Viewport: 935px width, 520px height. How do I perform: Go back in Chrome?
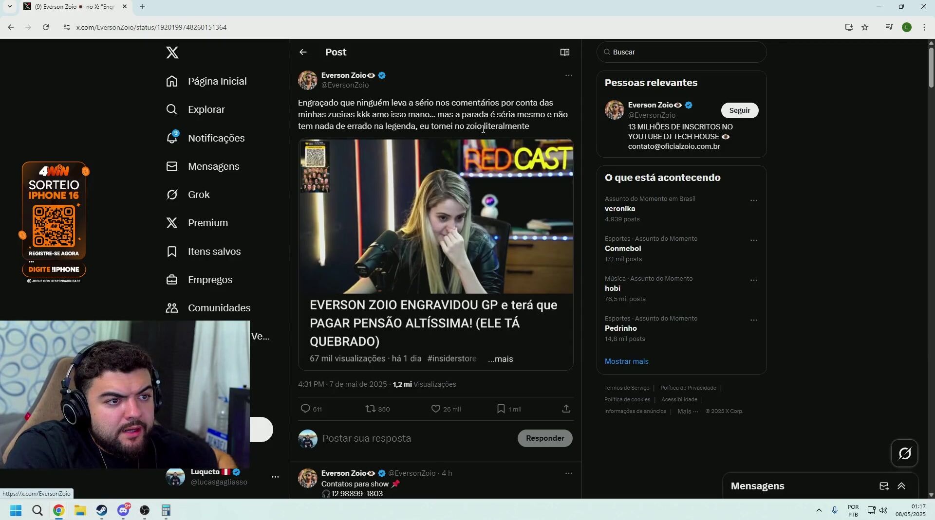(x=11, y=27)
